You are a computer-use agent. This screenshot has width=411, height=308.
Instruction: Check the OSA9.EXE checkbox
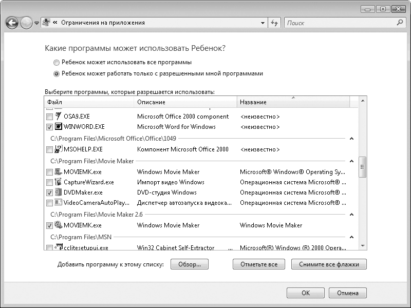click(x=49, y=117)
